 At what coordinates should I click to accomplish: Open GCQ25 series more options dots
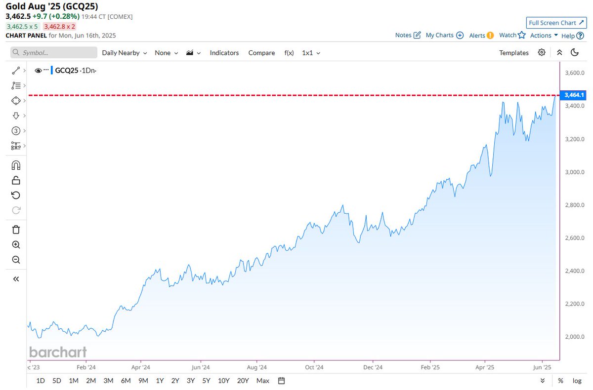coord(46,71)
